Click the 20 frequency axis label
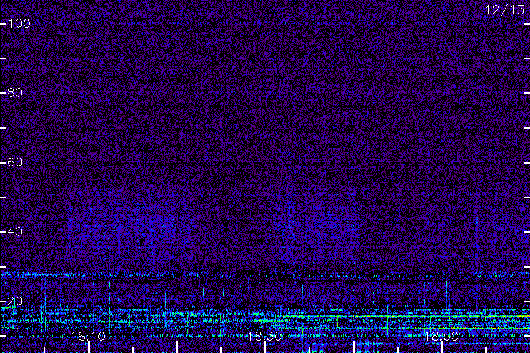This screenshot has height=353, width=530. [15, 301]
